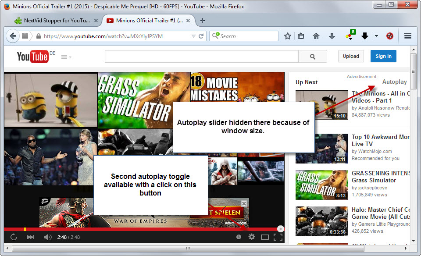Click the Autoplay label
The width and height of the screenshot is (421, 256).
(x=394, y=82)
